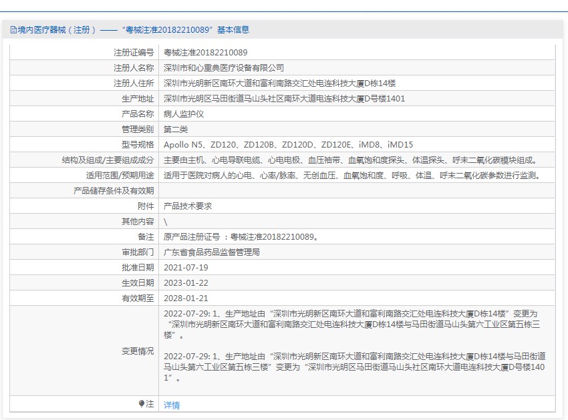Select the 管理类别 label
Screen dimensions: 568x420
(138, 130)
